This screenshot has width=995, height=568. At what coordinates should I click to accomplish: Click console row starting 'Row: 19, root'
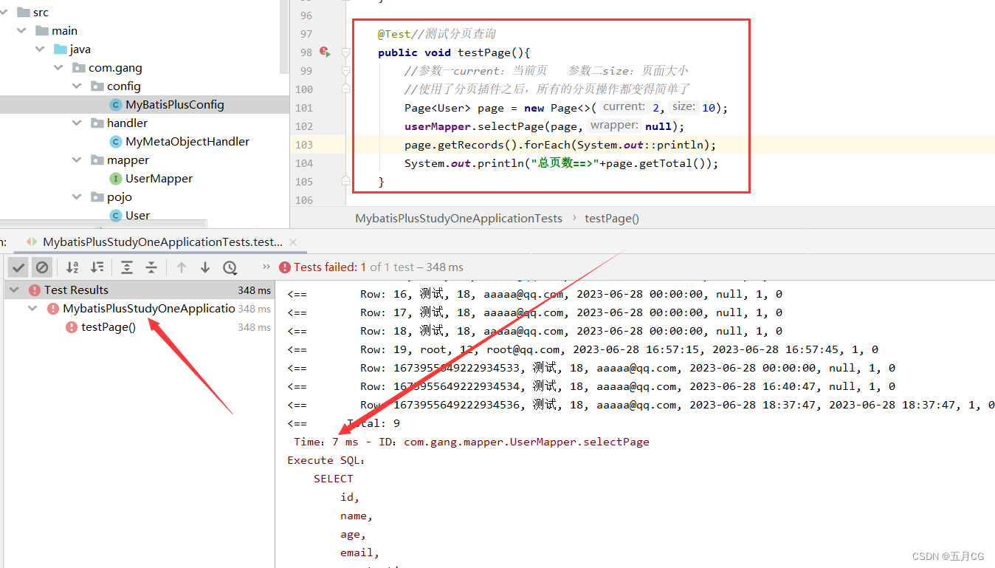(x=583, y=349)
